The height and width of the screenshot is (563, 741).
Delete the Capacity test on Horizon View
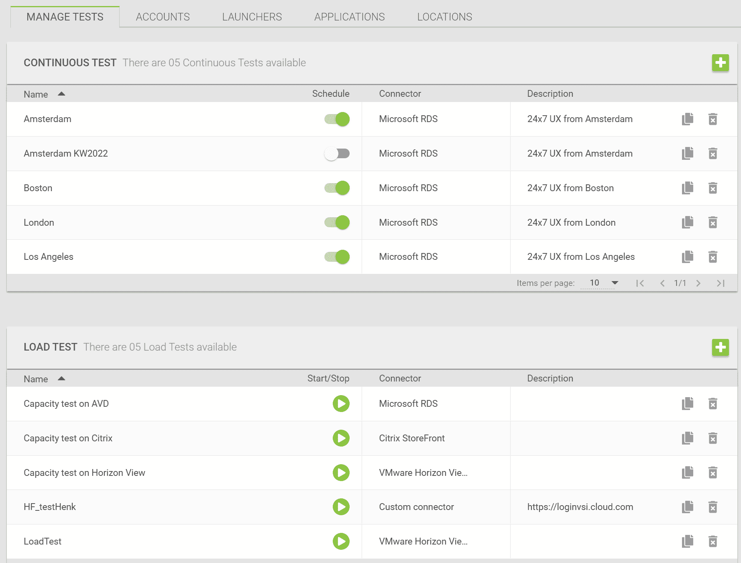713,473
